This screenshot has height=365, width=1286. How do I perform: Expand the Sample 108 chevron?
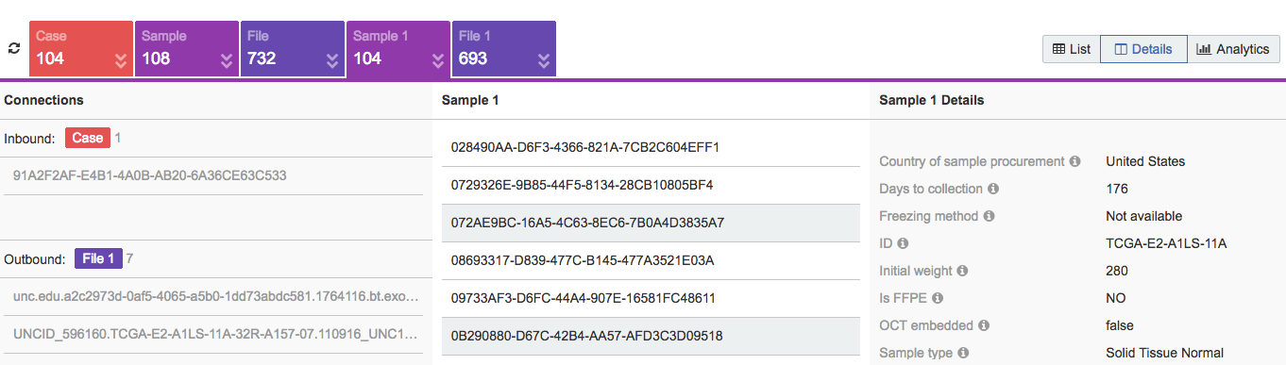coord(227,61)
